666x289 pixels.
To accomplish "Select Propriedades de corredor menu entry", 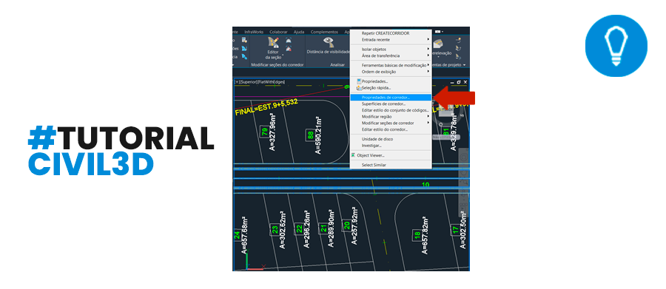I will click(390, 97).
